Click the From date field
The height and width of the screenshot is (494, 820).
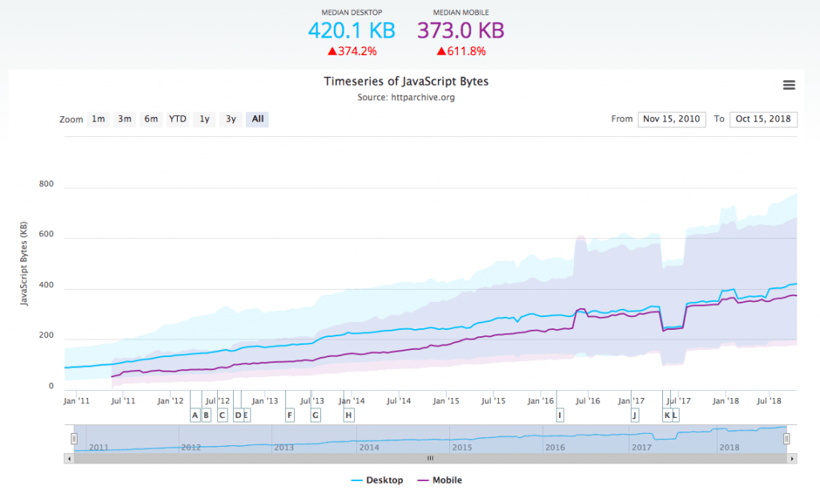(x=671, y=119)
